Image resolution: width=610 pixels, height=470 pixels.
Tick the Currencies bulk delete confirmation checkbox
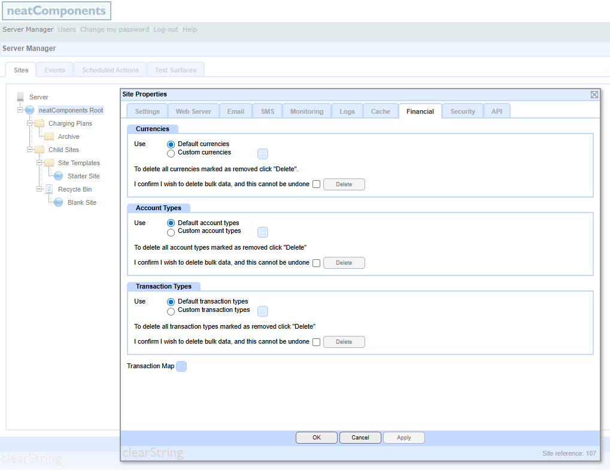click(x=316, y=184)
